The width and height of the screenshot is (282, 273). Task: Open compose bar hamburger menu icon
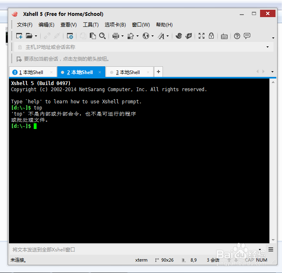[x=271, y=249]
